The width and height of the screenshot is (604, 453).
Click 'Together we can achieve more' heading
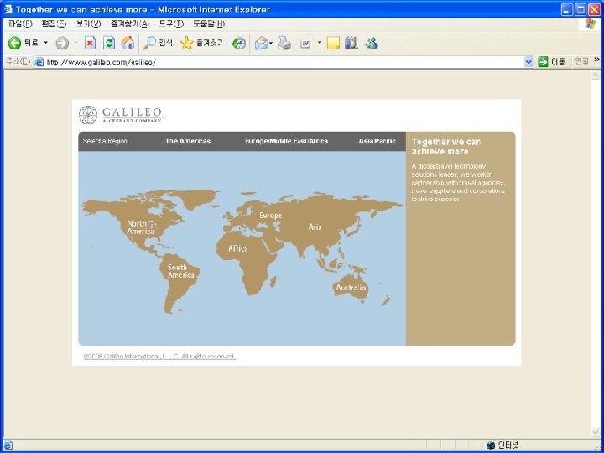tap(446, 146)
